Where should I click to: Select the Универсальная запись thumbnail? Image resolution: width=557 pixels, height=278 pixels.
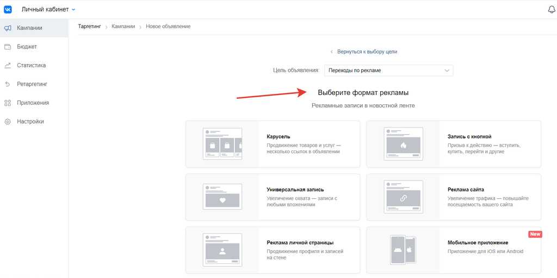coord(222,197)
